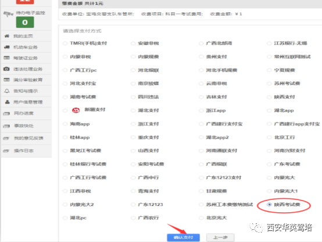The width and height of the screenshot is (322, 242).
Task: Select 陕西考试费 radio option
Action: click(269, 205)
